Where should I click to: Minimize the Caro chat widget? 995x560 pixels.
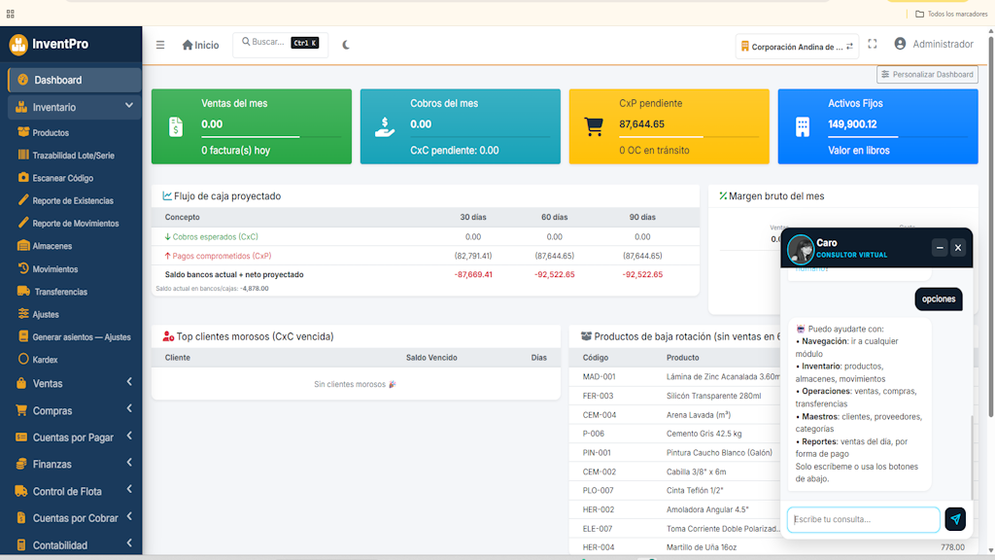[x=940, y=248]
